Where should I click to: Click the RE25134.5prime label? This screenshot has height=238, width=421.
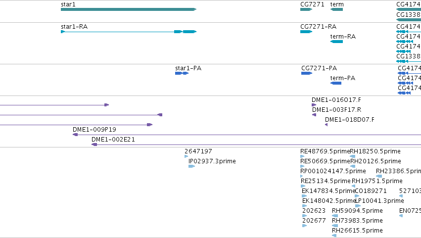coord(326,181)
